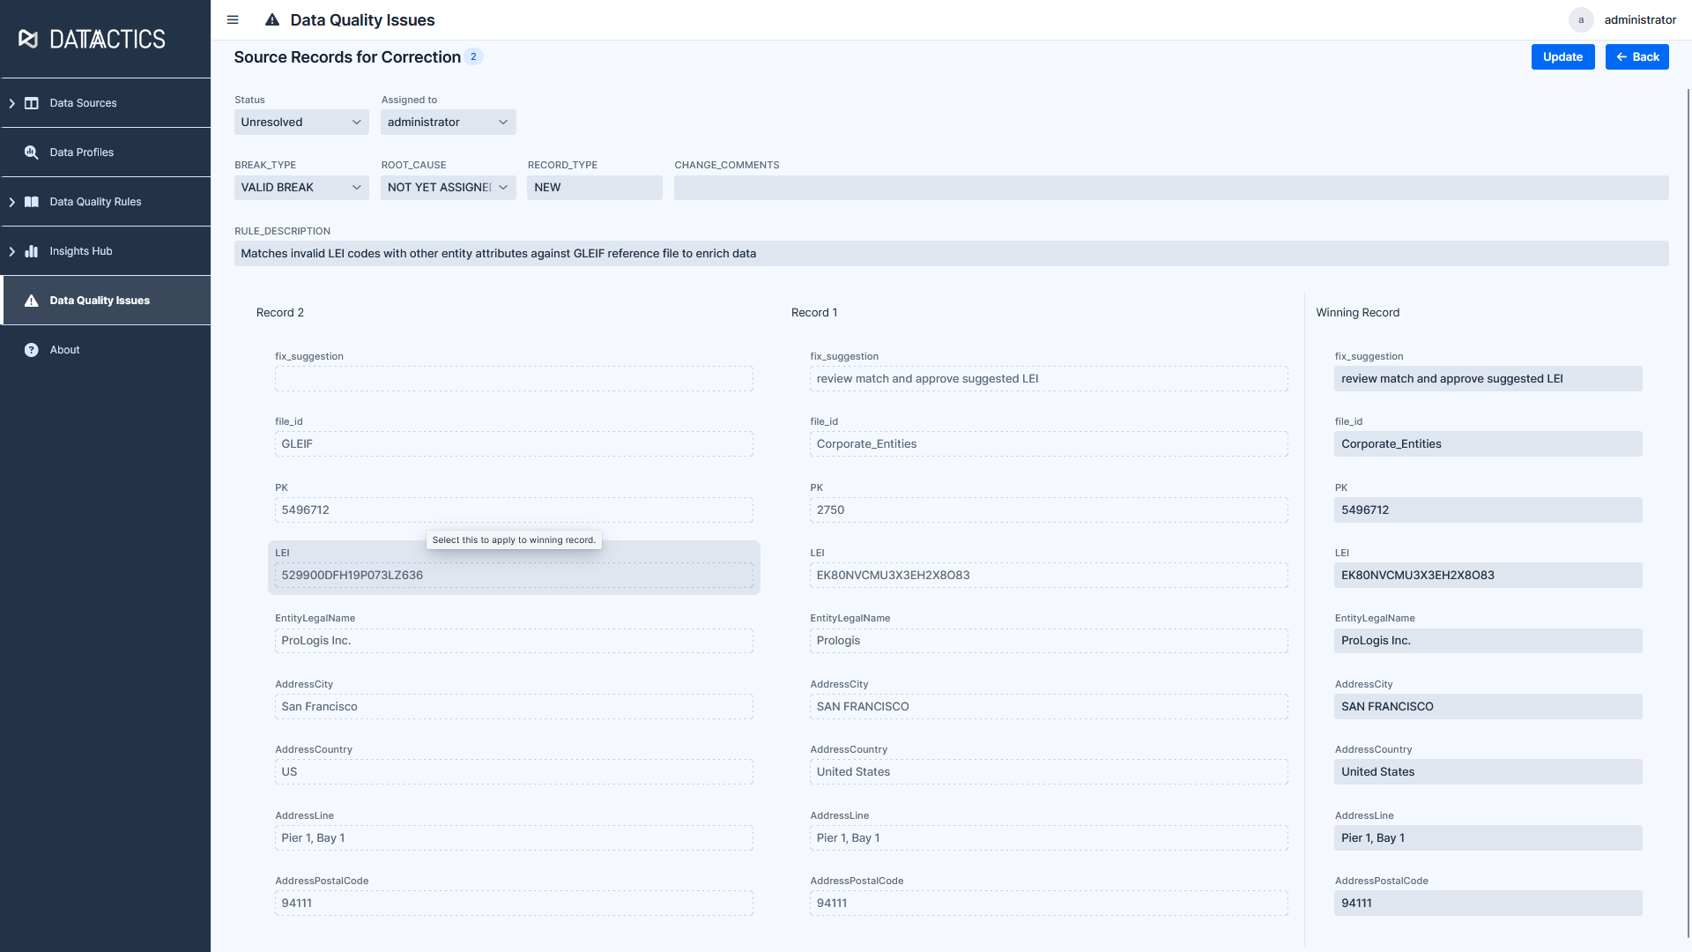Click the Datactics logo

point(91,38)
